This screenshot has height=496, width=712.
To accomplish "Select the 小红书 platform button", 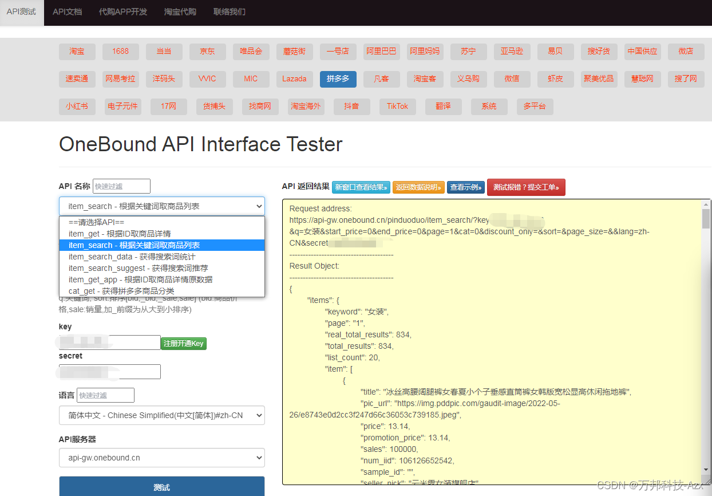I will [x=77, y=107].
